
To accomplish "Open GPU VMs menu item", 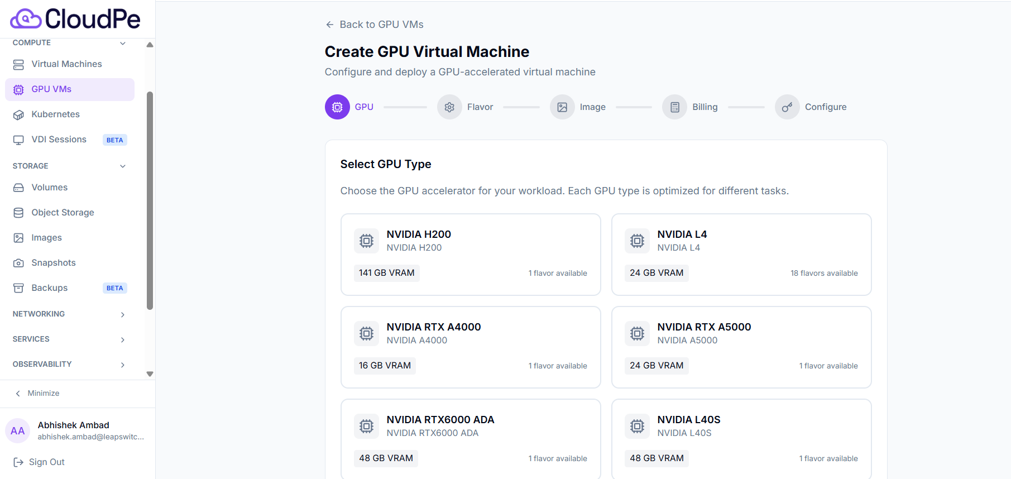I will click(70, 89).
